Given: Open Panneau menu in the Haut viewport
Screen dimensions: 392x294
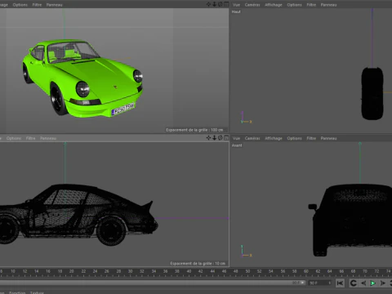Looking at the screenshot, I should pyautogui.click(x=328, y=5).
